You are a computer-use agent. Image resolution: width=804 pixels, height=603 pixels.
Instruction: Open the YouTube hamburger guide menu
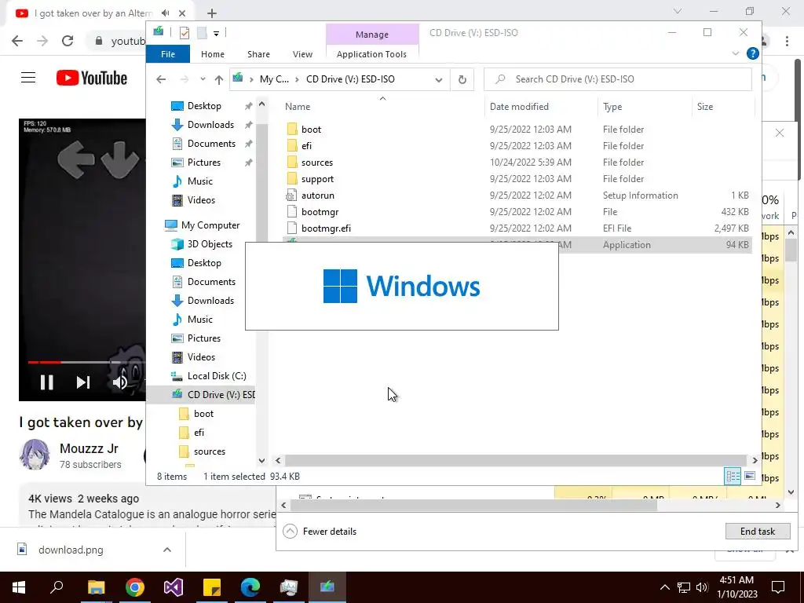click(28, 78)
